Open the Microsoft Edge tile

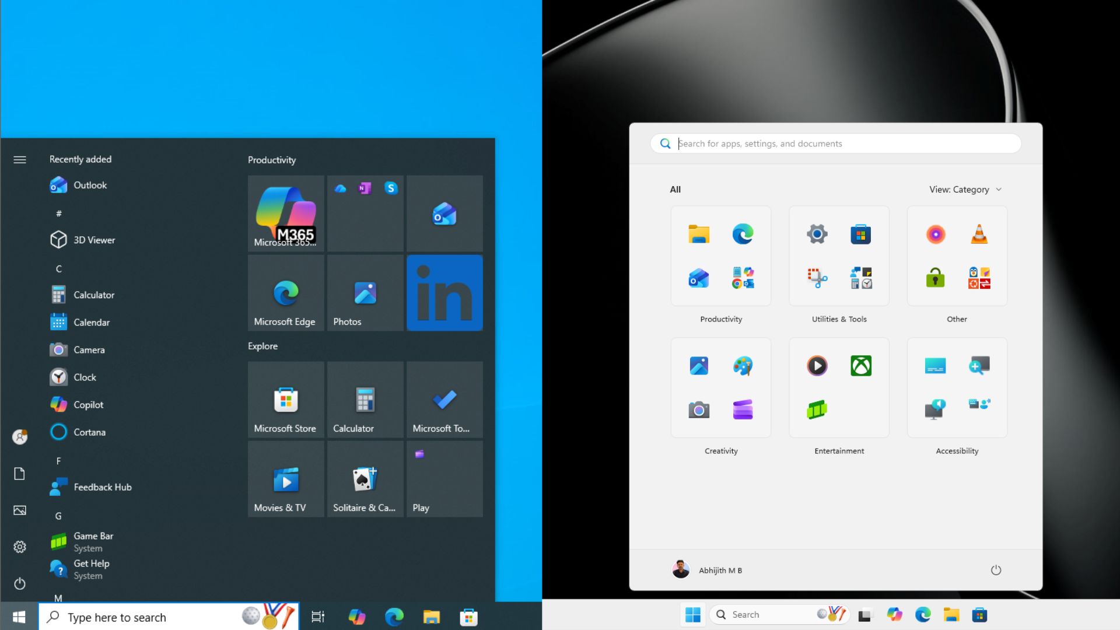(286, 293)
